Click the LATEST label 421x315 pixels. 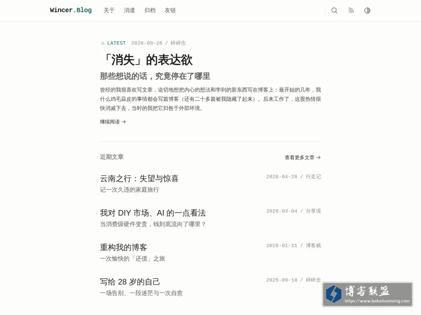116,43
